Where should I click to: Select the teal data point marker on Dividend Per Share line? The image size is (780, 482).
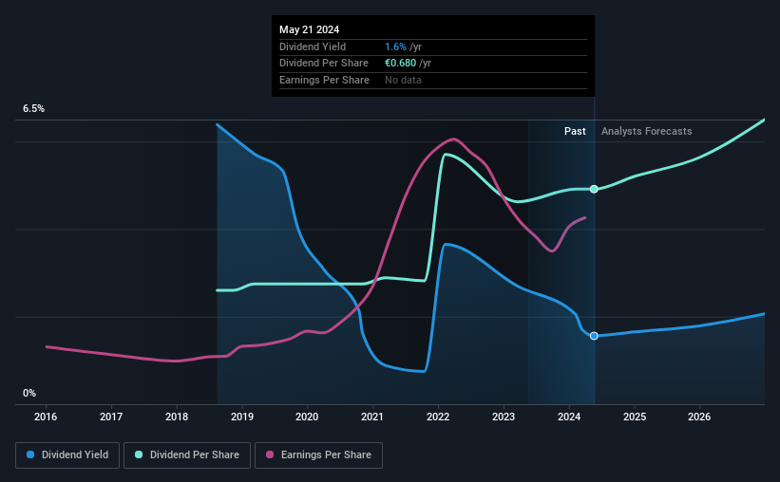coord(594,189)
